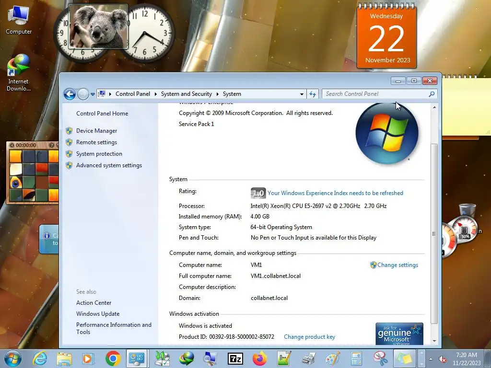
Task: Open the 7-Zip icon in taskbar
Action: 235,358
